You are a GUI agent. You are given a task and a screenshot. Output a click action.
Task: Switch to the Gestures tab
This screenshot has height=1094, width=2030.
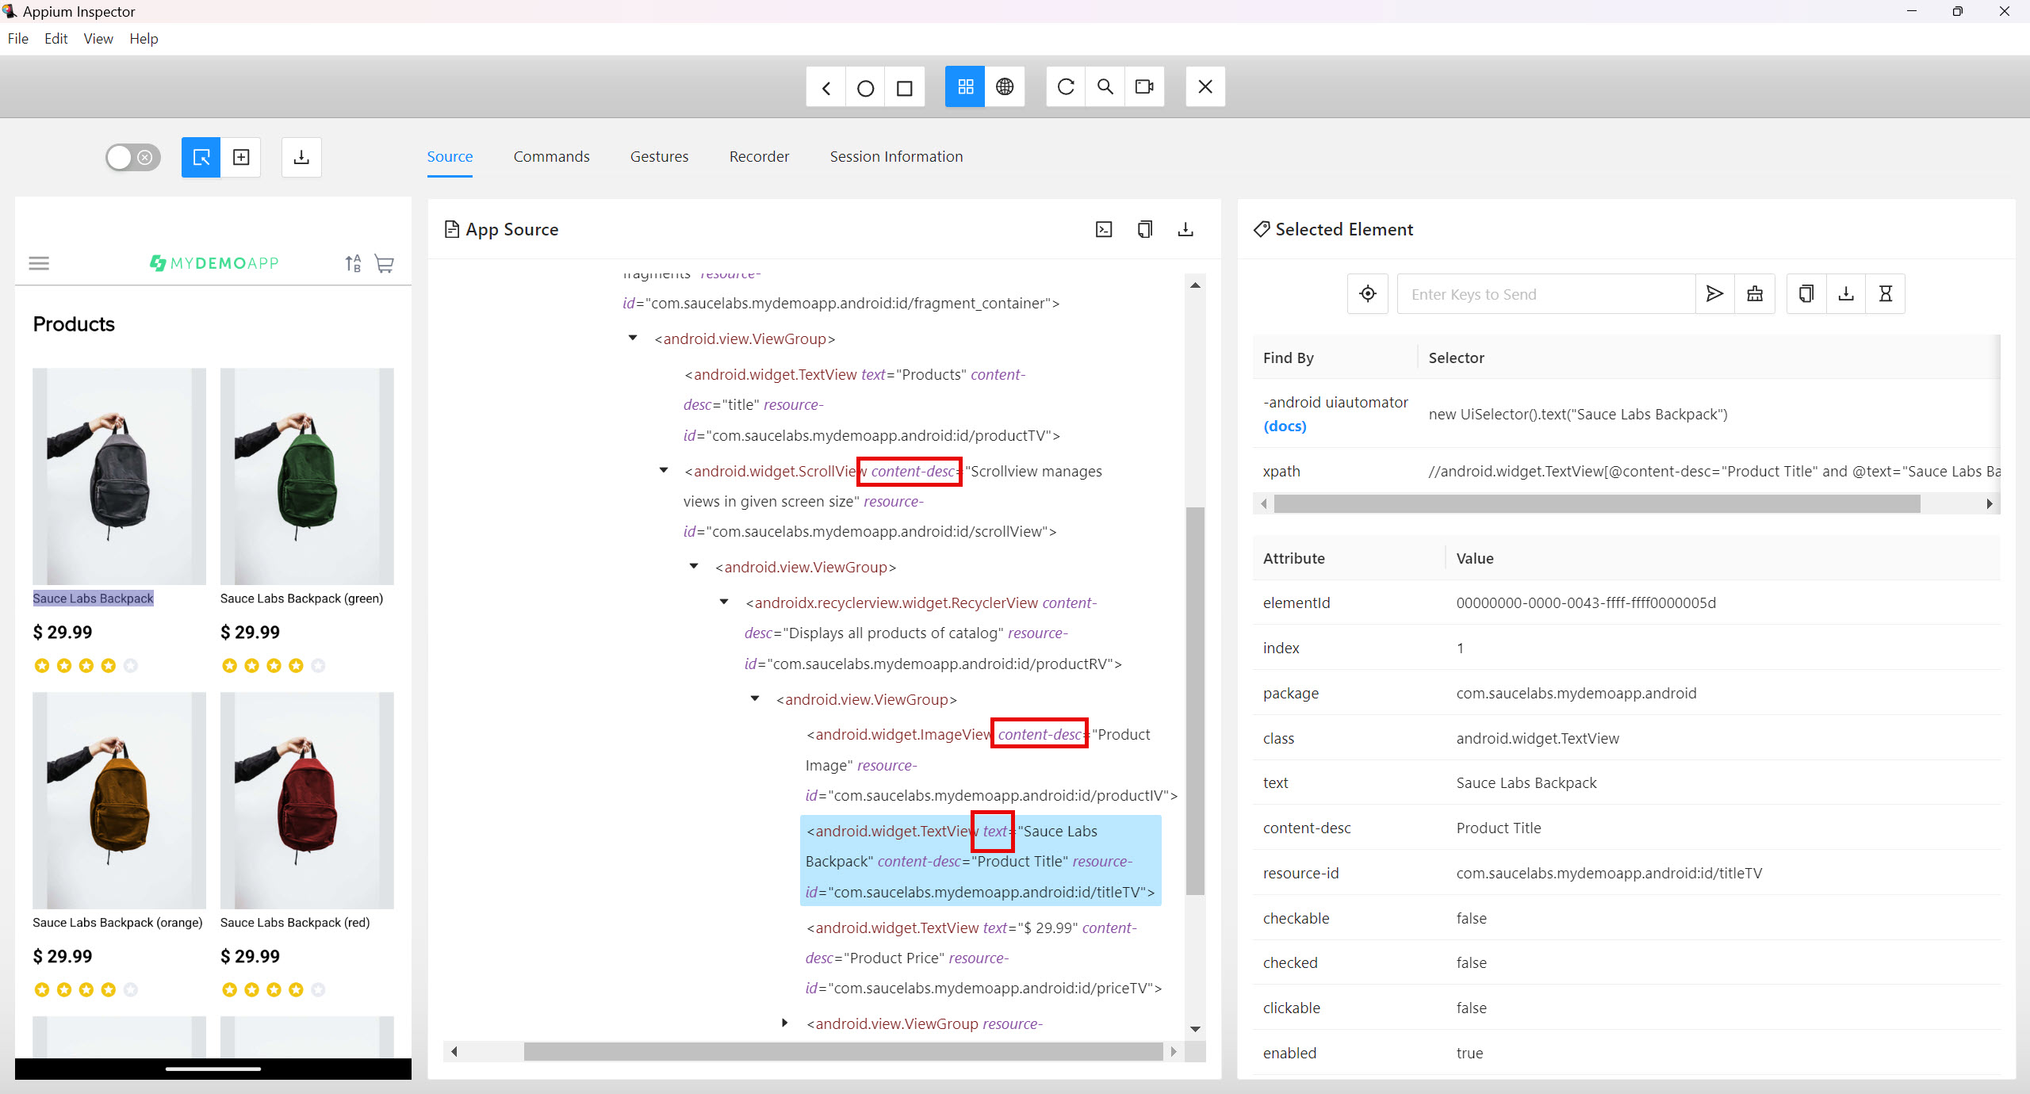(x=659, y=156)
